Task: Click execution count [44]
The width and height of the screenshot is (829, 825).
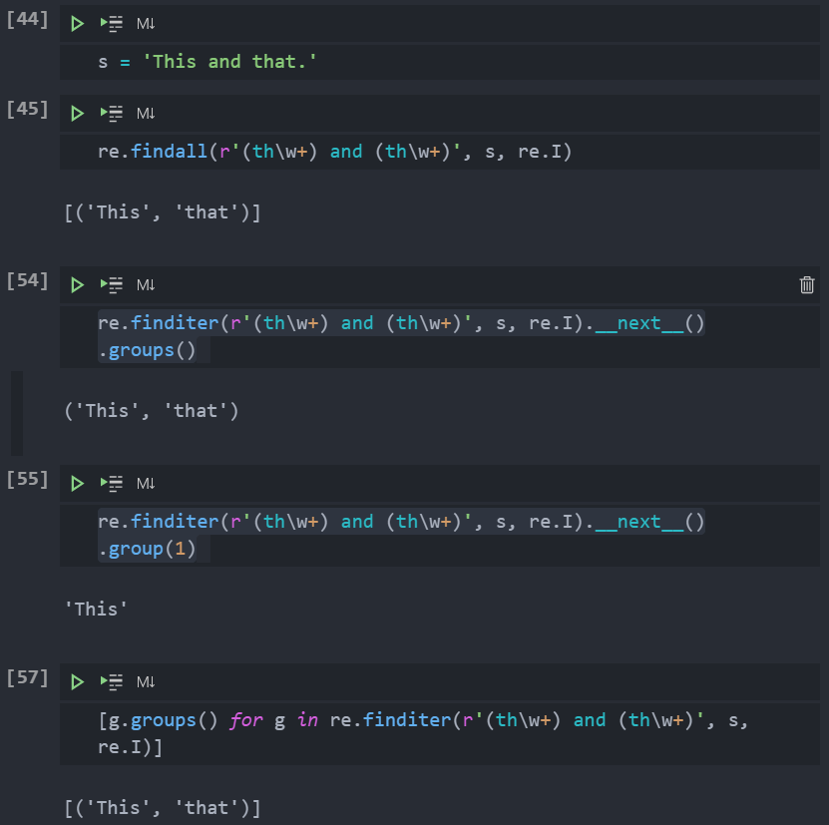Action: (x=27, y=20)
